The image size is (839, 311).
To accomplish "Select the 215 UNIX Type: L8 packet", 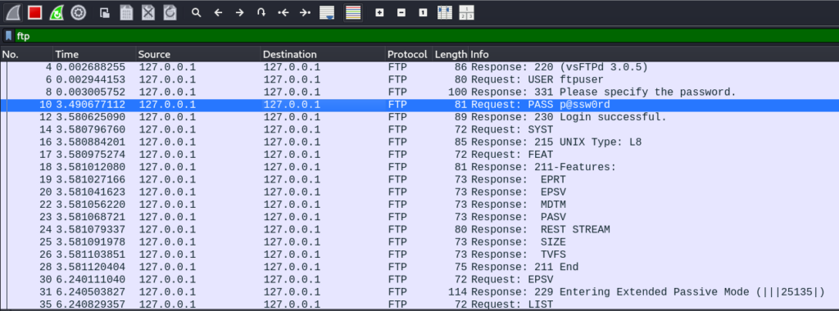I will pyautogui.click(x=419, y=142).
